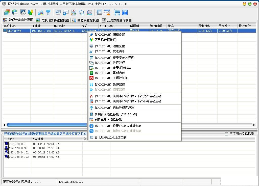
Task: Select the 192.168.0.102 unmonitored machine row
Action: point(19,152)
